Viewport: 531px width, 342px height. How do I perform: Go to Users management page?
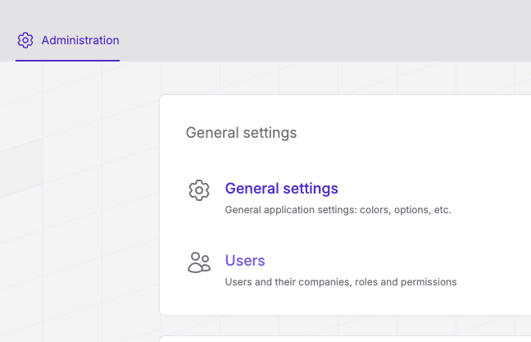pyautogui.click(x=245, y=261)
